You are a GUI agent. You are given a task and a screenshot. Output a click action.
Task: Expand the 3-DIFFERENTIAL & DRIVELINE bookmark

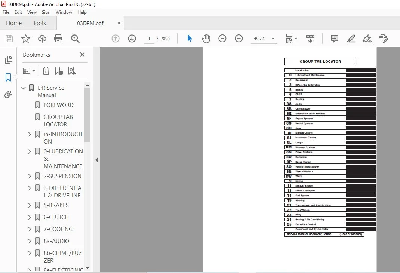point(29,188)
